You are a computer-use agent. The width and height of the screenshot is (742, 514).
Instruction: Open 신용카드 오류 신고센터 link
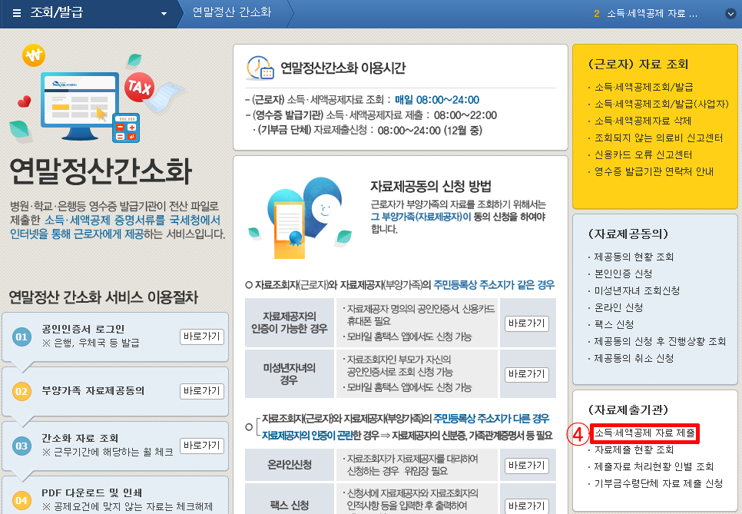[x=644, y=154]
